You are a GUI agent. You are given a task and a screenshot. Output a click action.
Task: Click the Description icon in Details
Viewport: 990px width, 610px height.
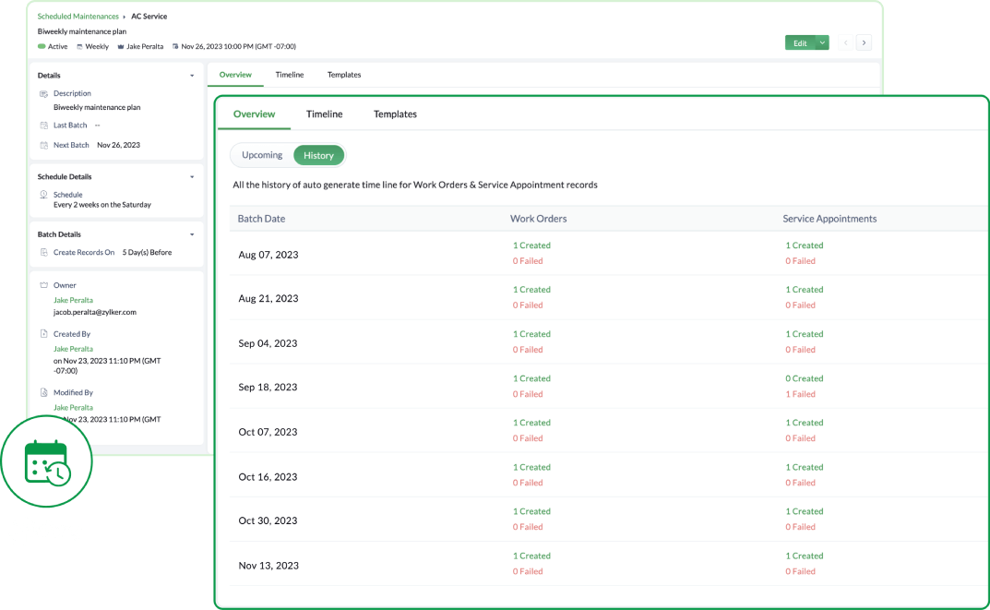pyautogui.click(x=43, y=93)
